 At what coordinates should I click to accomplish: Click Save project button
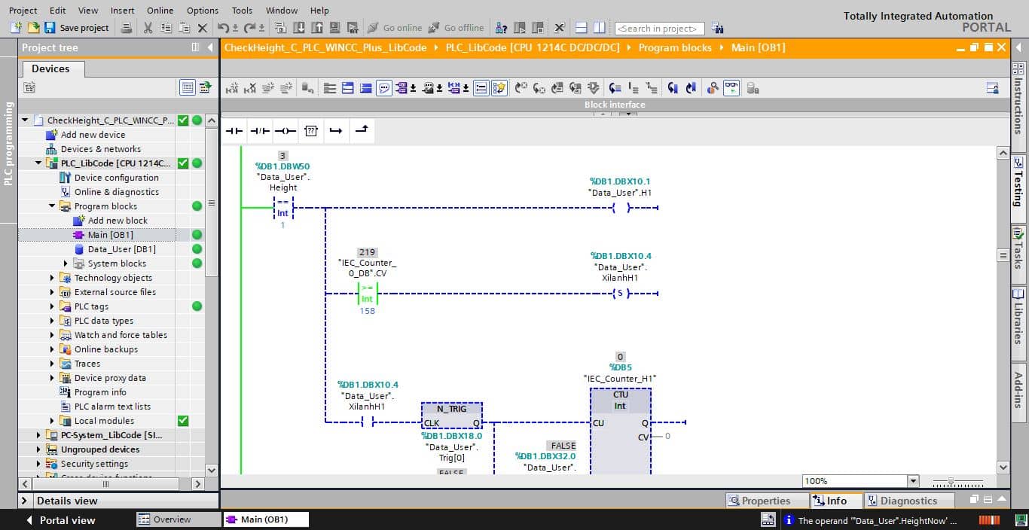(x=77, y=28)
